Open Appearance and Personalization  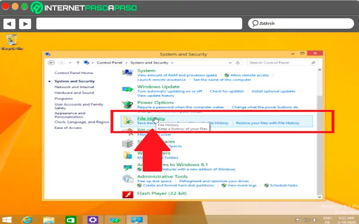(x=70, y=115)
